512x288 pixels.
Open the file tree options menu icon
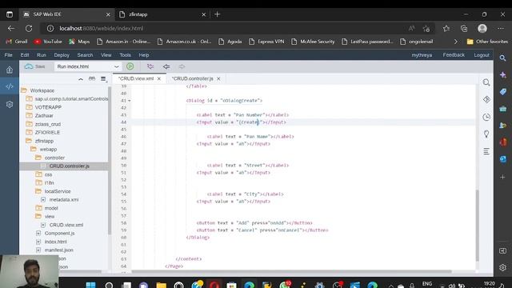[104, 79]
